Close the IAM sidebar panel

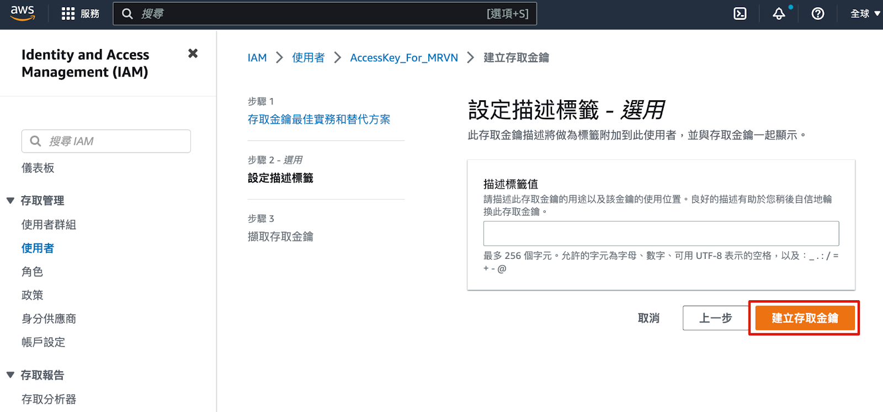193,53
